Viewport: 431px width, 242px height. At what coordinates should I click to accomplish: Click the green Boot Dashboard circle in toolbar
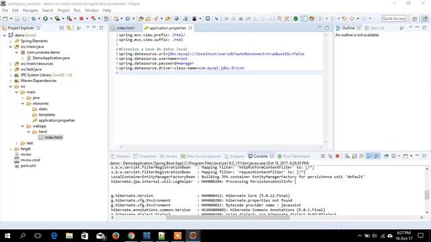tap(296, 19)
